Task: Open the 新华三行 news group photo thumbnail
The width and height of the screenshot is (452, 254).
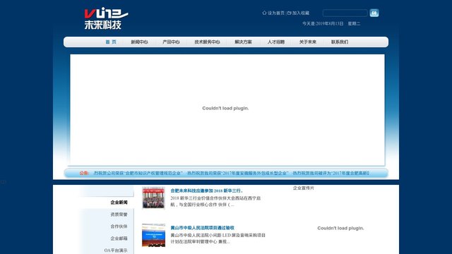Action: point(153,198)
